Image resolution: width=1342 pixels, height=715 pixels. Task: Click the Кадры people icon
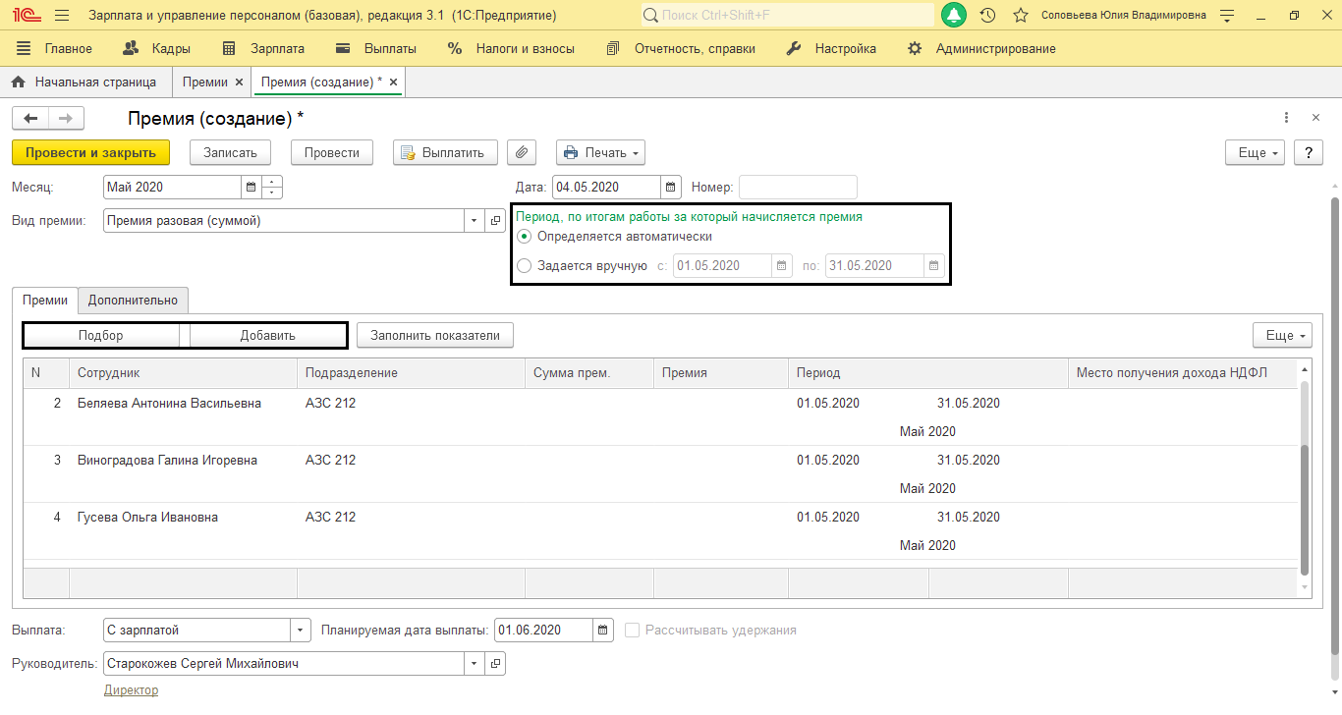131,48
